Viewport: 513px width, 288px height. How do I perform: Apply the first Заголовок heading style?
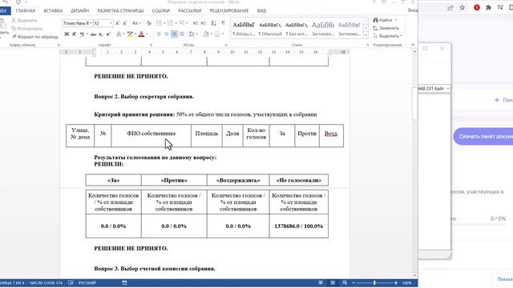[x=323, y=29]
